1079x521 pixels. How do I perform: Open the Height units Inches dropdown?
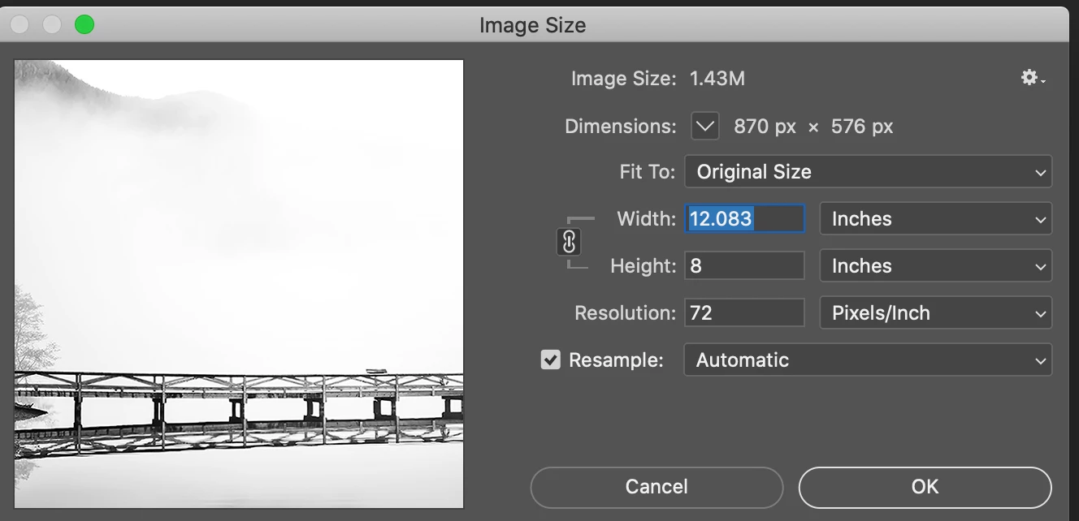935,266
